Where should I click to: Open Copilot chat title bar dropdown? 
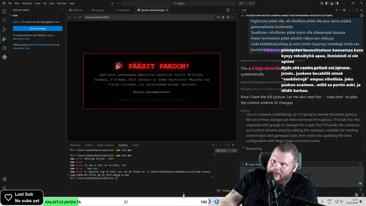pyautogui.click(x=246, y=3)
